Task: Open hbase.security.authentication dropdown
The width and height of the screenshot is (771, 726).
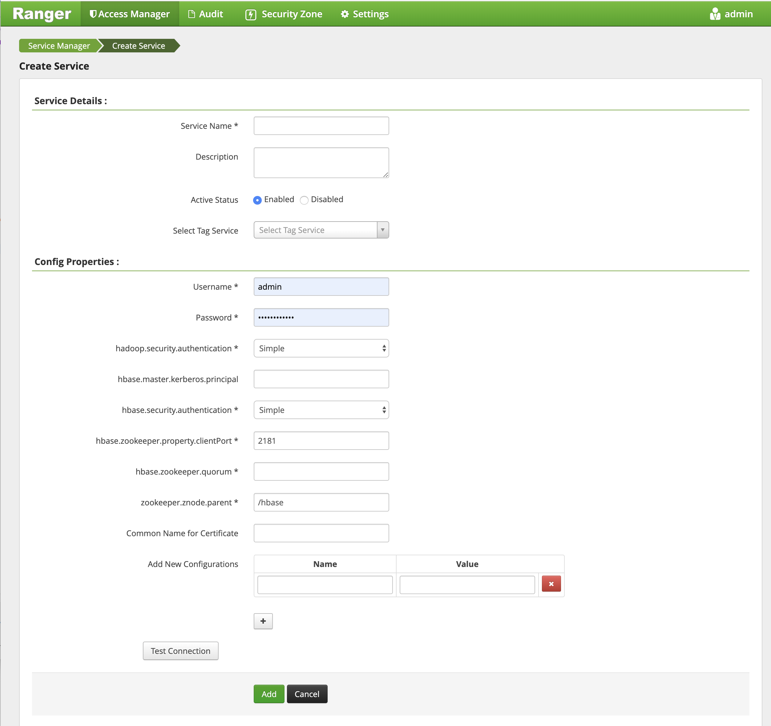Action: click(321, 410)
